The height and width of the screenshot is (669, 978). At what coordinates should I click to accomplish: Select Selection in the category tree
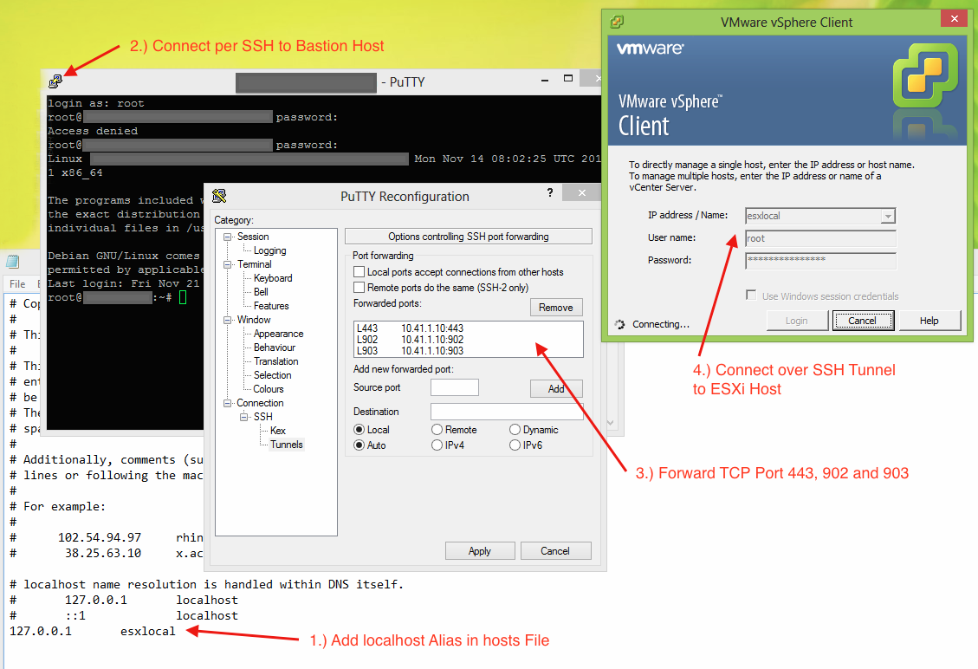(x=273, y=376)
